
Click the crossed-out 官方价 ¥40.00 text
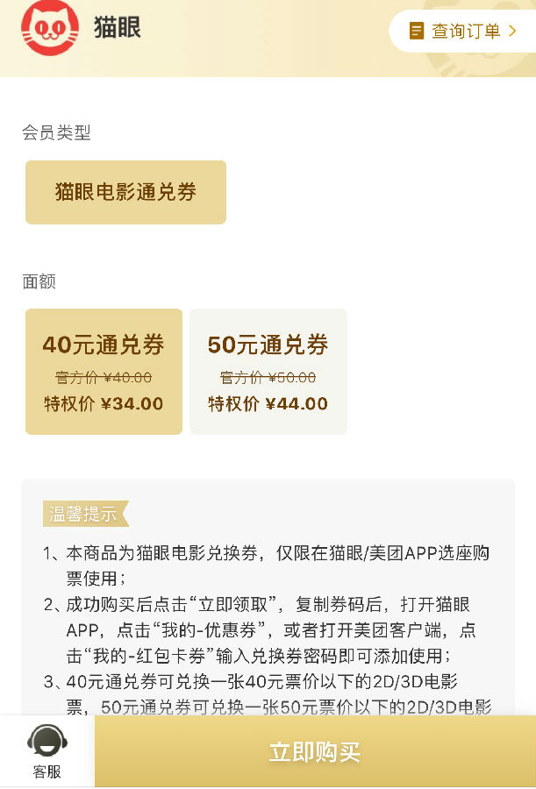coord(104,378)
